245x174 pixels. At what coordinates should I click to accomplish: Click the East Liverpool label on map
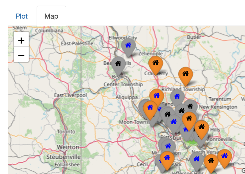(x=71, y=95)
